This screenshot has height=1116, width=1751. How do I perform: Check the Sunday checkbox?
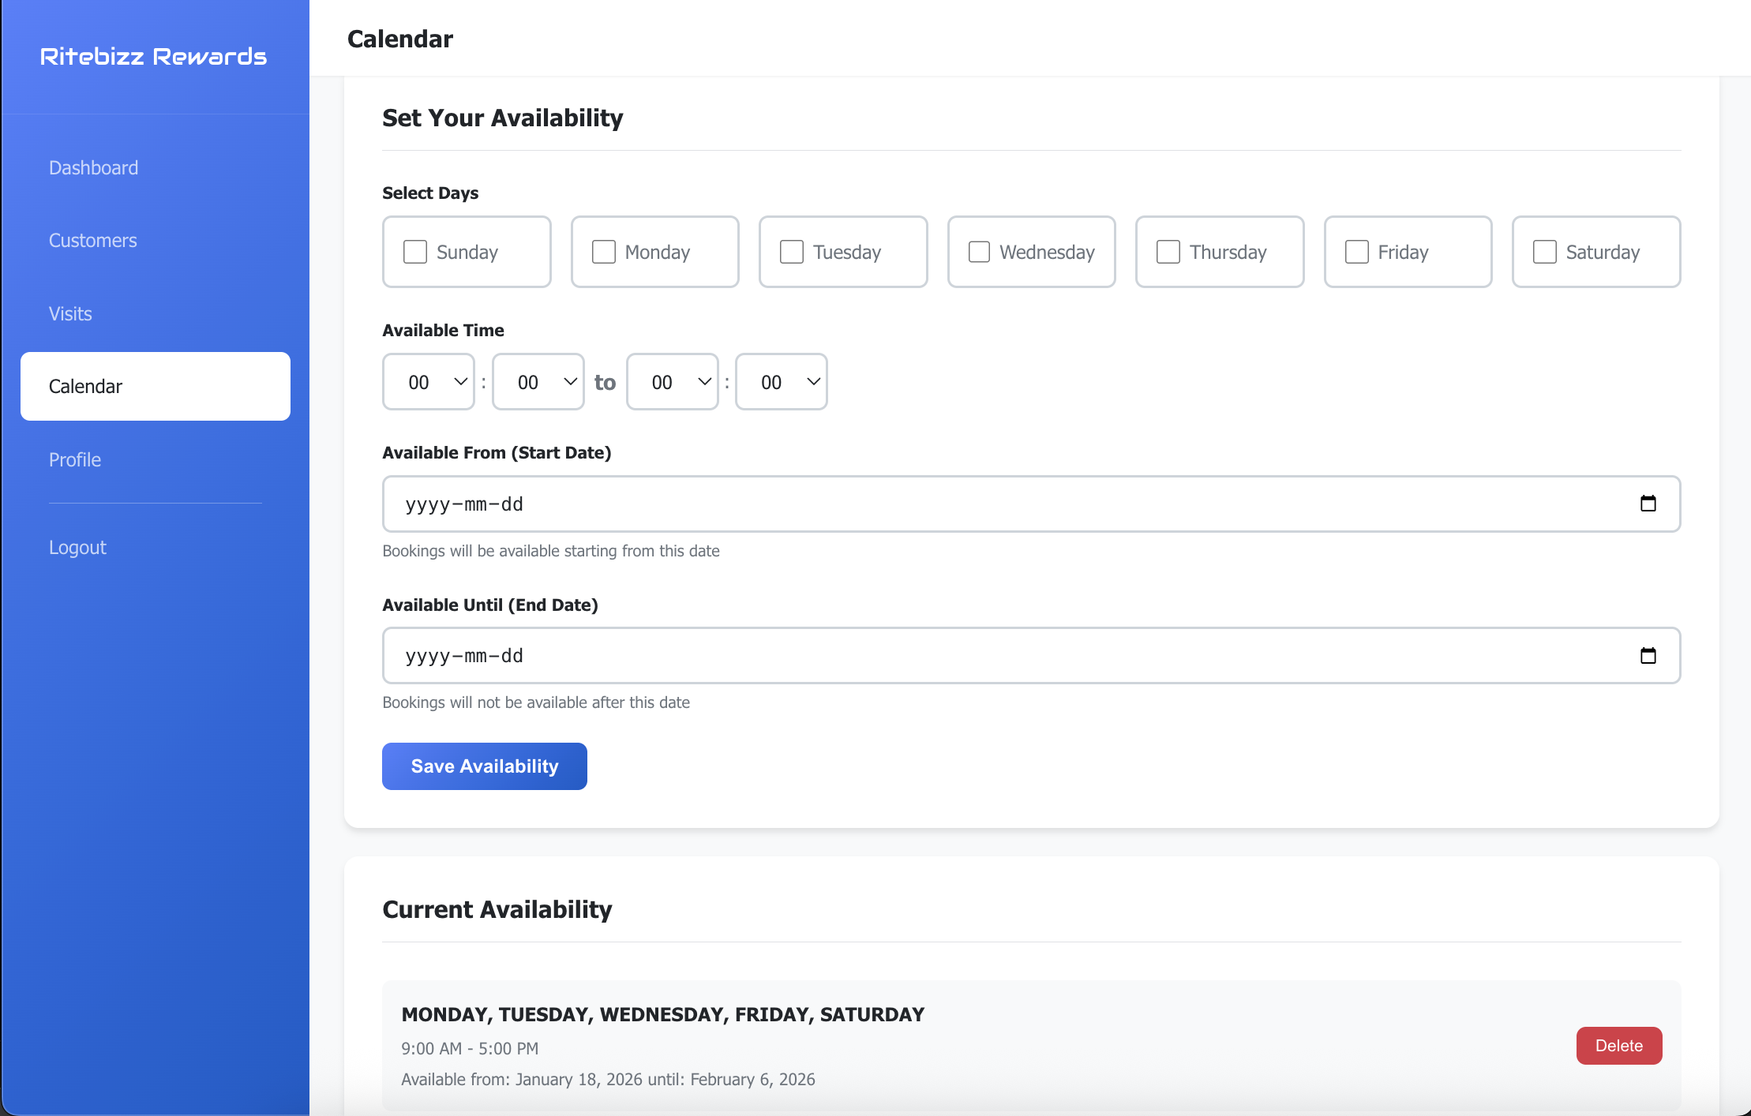[x=415, y=252]
